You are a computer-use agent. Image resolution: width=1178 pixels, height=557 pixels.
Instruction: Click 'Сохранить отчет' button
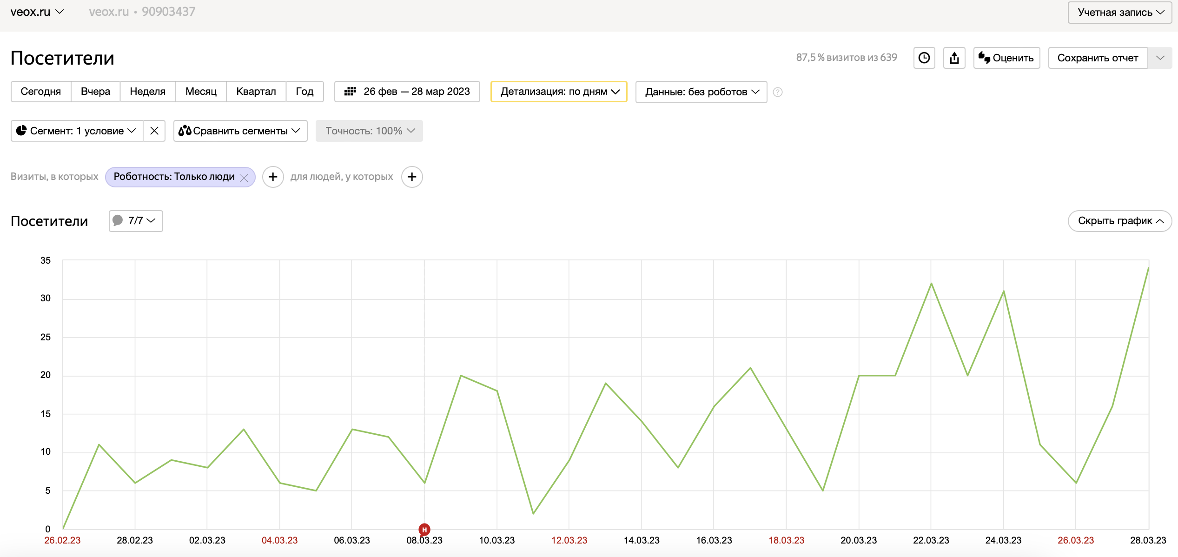click(x=1097, y=58)
